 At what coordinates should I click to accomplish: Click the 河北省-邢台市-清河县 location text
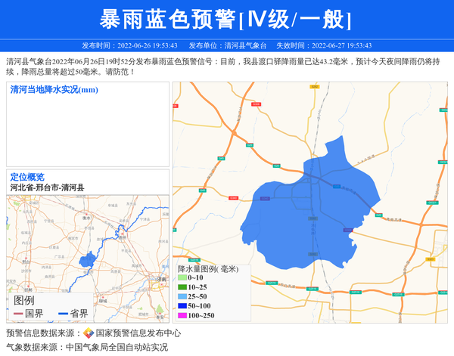click(x=47, y=187)
